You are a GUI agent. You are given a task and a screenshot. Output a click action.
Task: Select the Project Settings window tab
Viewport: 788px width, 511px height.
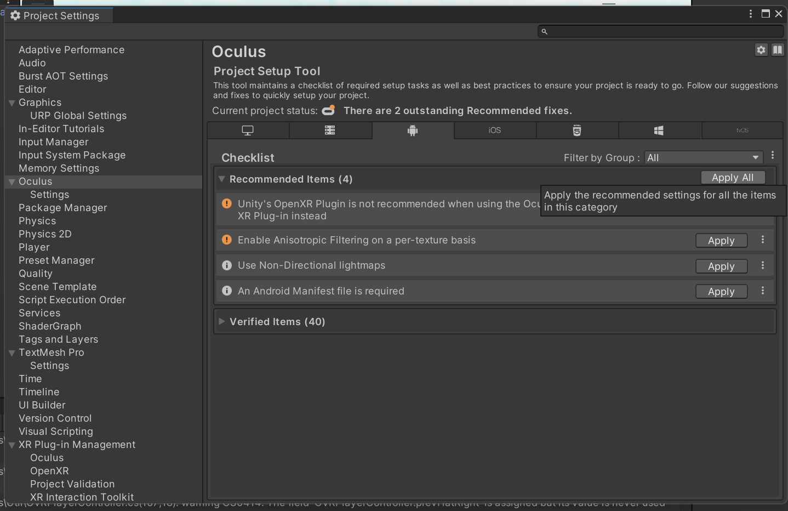pos(59,15)
